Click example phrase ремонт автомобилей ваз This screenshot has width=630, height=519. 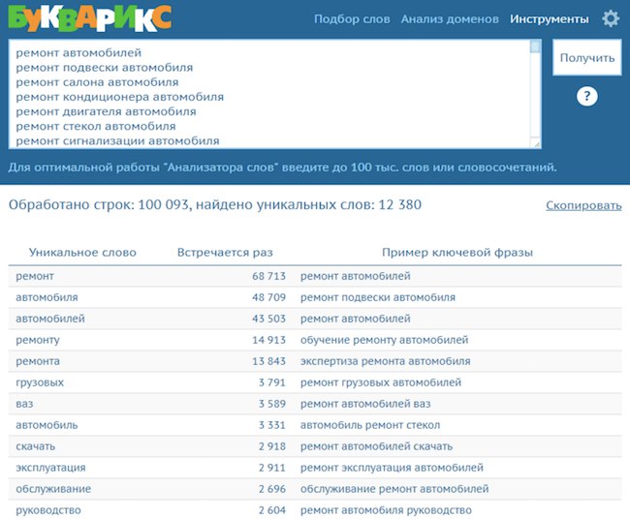point(365,404)
